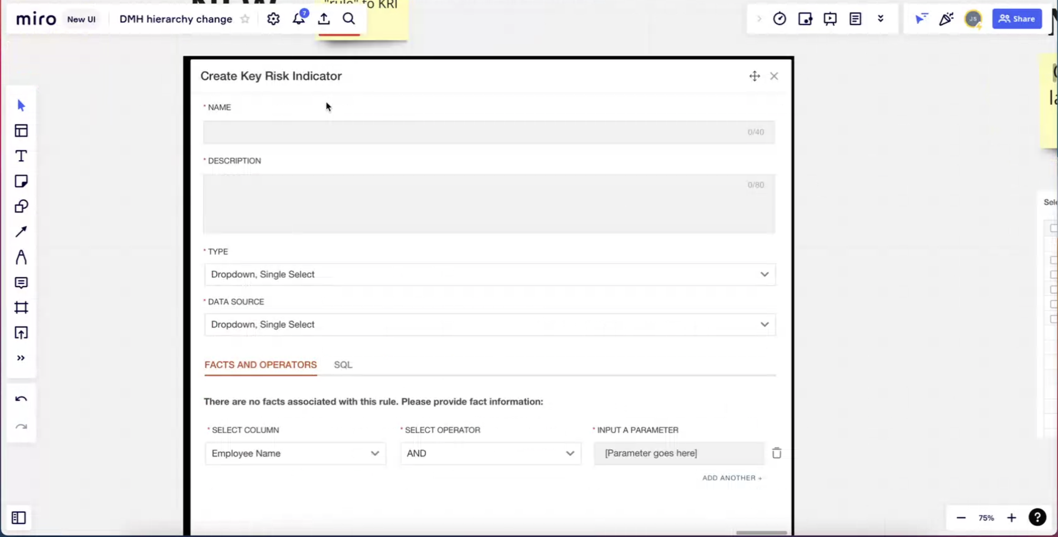Star the DMH hierarchy change board
1058x537 pixels.
click(x=245, y=19)
